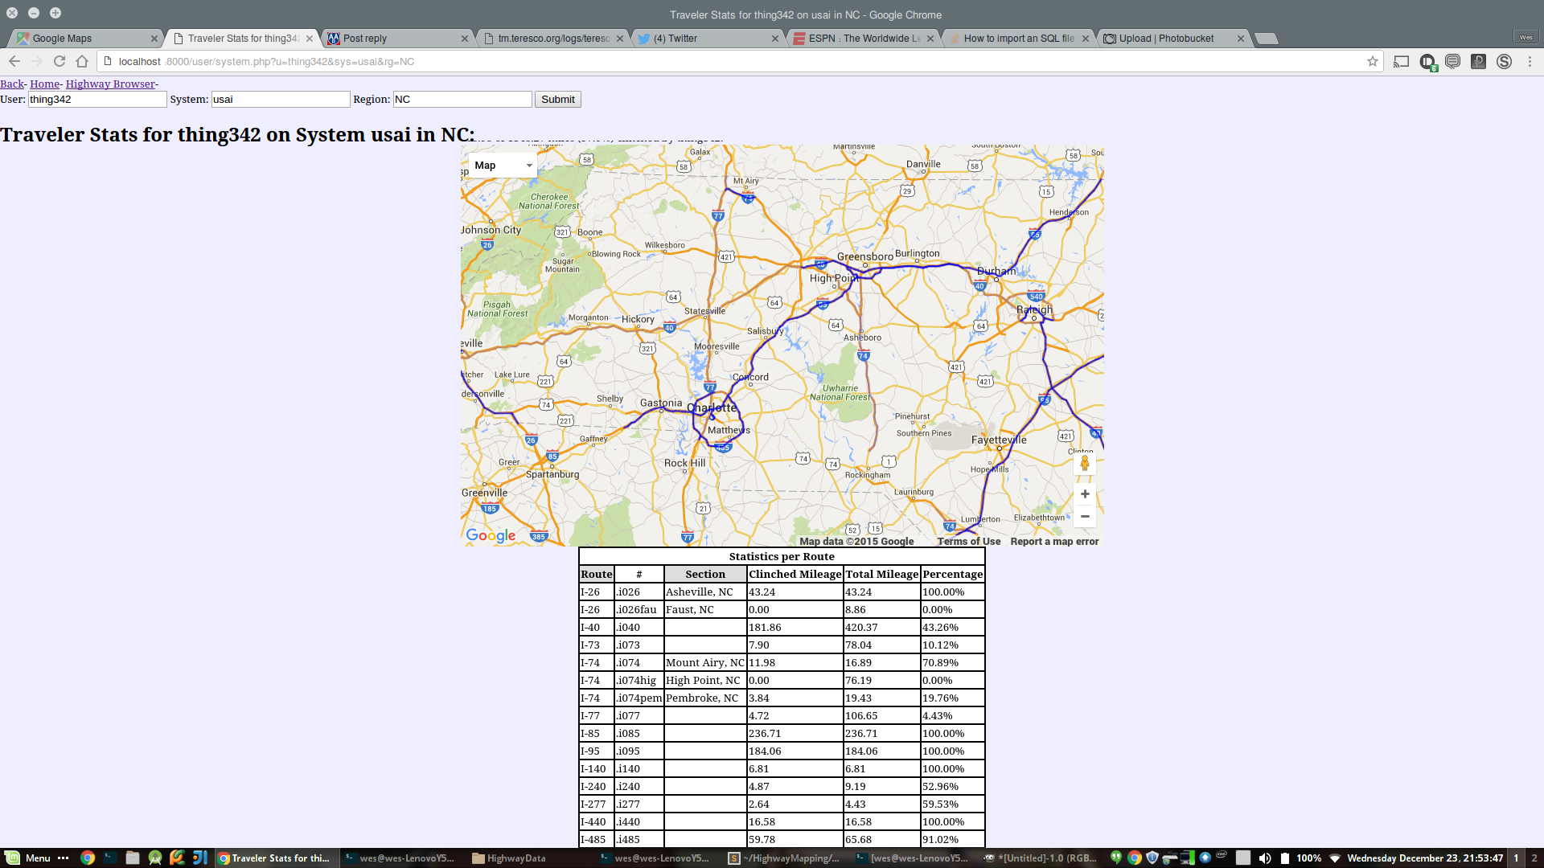This screenshot has width=1544, height=868.
Task: Open the Highway Browser link
Action: [111, 84]
